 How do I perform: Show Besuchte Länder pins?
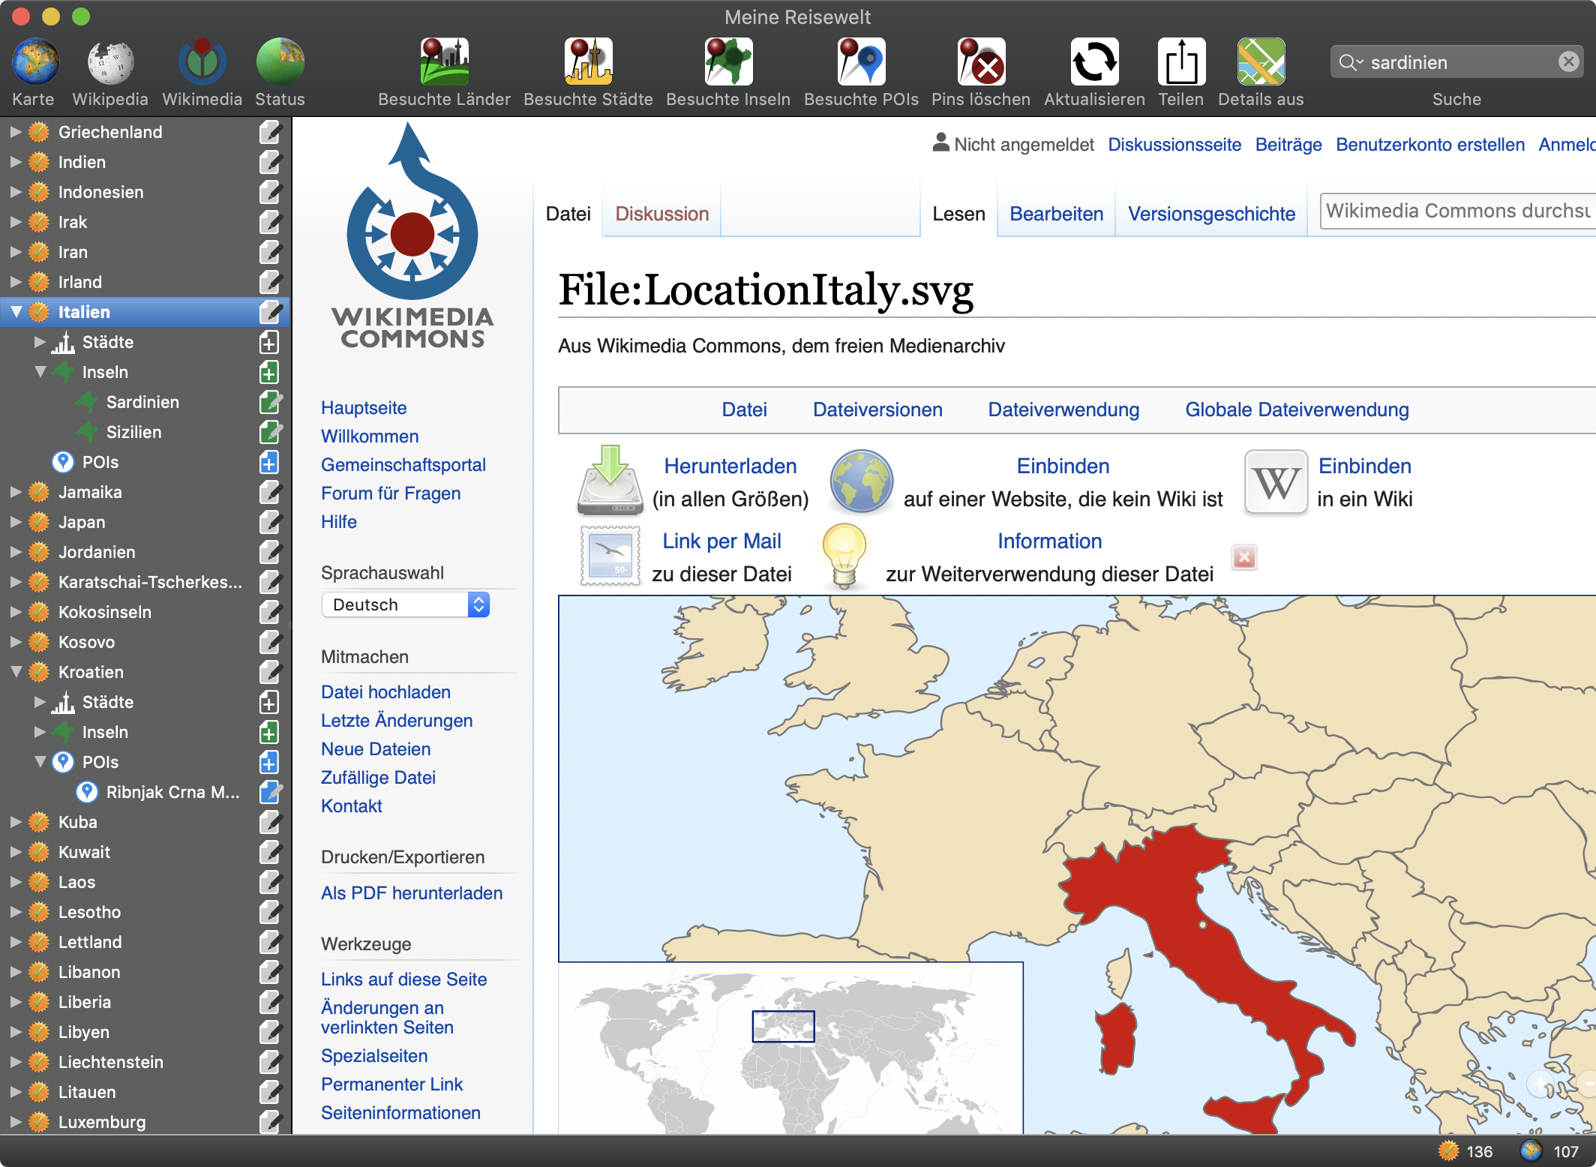click(x=444, y=61)
